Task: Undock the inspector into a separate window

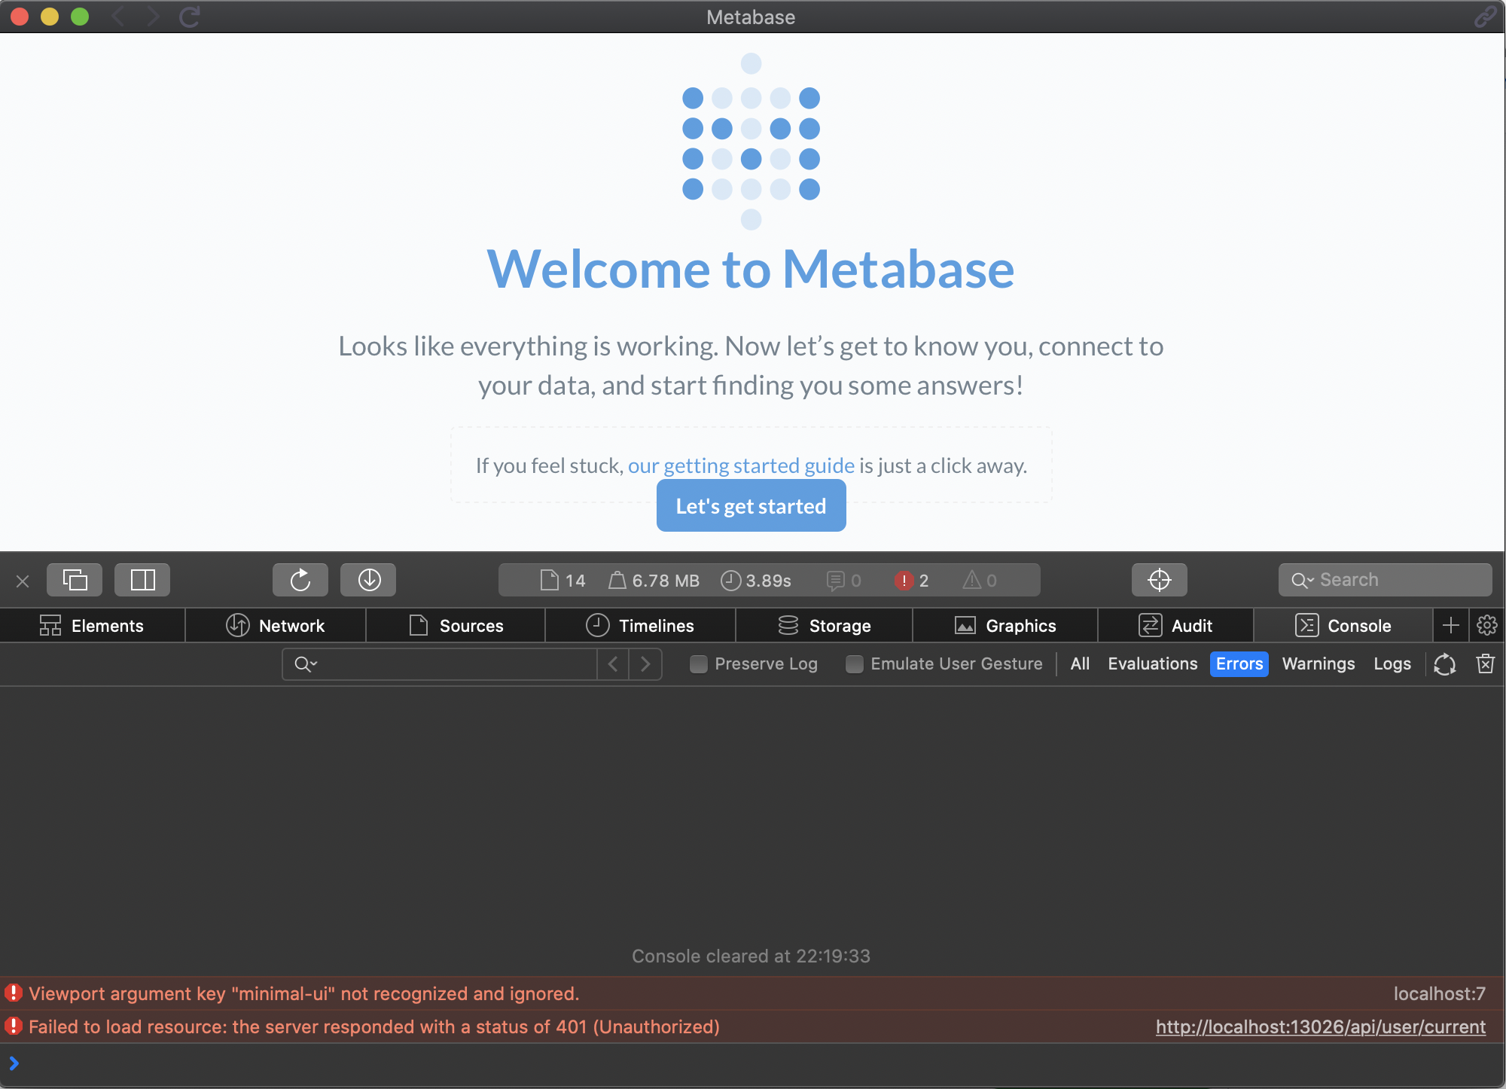Action: (x=74, y=580)
